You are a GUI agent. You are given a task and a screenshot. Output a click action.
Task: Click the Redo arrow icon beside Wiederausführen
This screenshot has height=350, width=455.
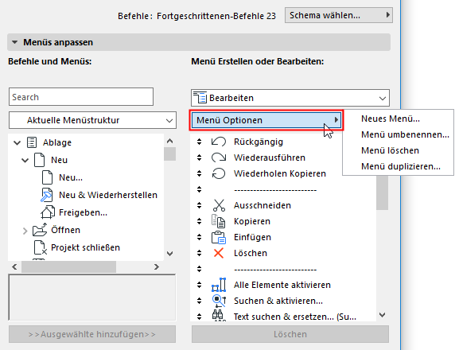tap(219, 157)
